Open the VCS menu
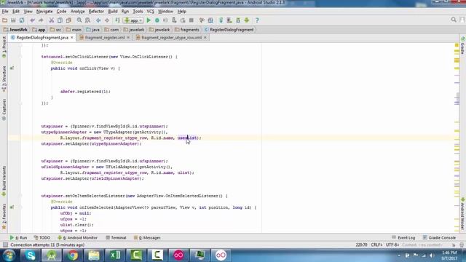Image resolution: width=466 pixels, height=262 pixels. coord(151,12)
